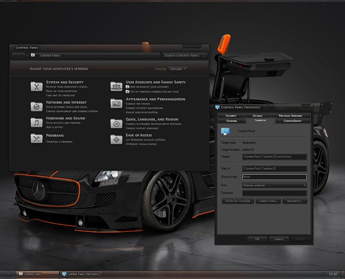Click the Advanced button in Properties
Image resolution: width=345 pixels, height=279 pixels.
pyautogui.click(x=295, y=201)
